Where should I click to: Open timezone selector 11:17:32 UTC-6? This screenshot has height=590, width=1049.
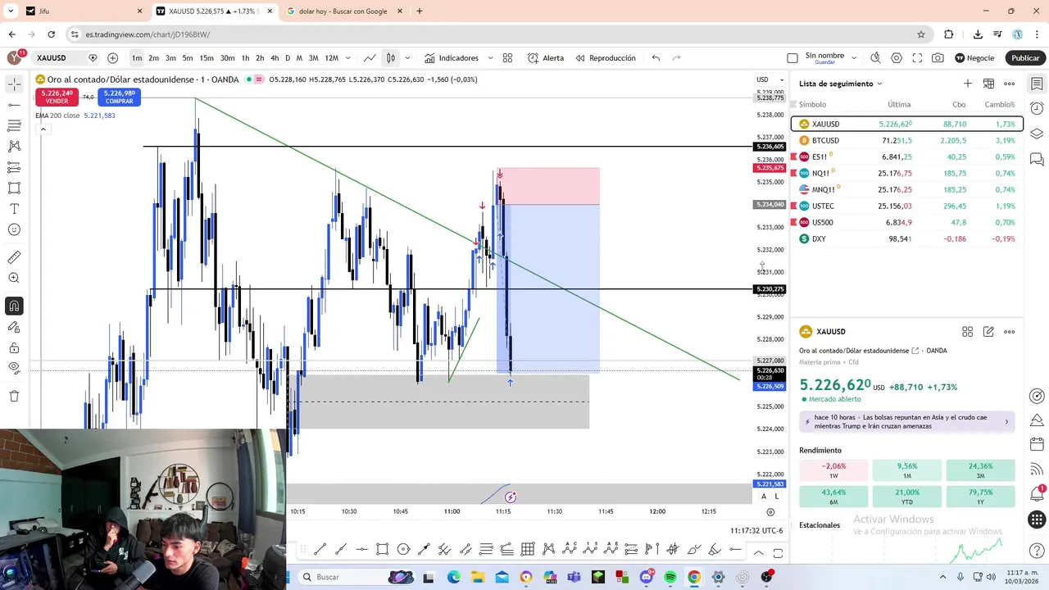pyautogui.click(x=756, y=530)
